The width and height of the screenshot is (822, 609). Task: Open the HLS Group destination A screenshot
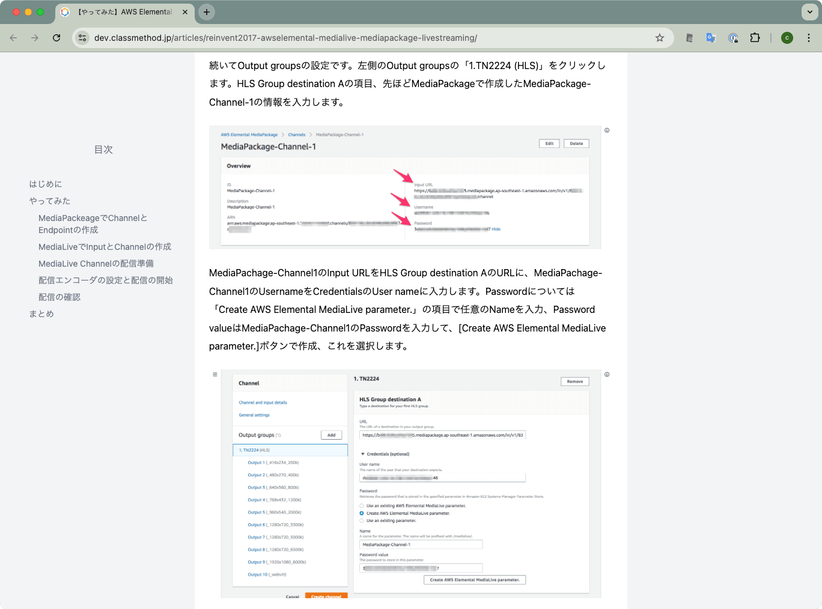pyautogui.click(x=411, y=484)
